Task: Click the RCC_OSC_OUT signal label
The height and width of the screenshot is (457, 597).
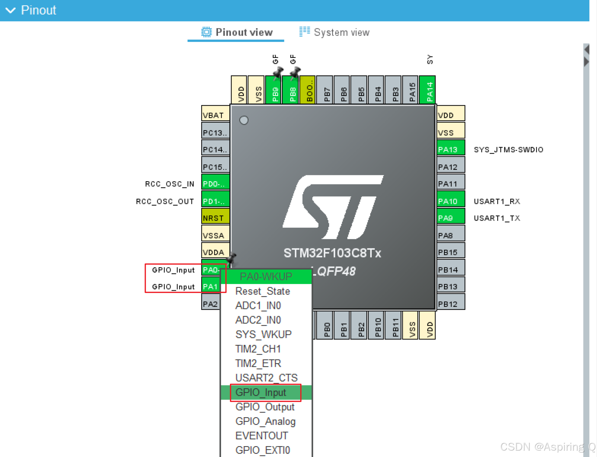Action: (165, 201)
